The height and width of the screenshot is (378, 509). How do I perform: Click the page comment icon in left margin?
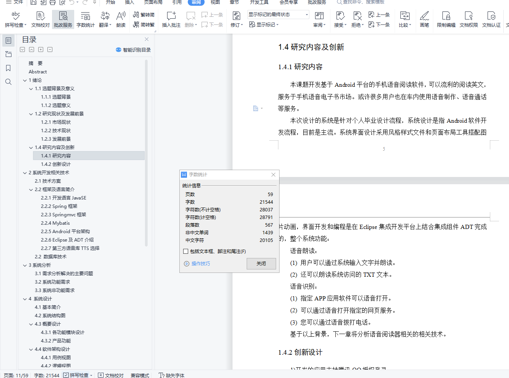255,109
